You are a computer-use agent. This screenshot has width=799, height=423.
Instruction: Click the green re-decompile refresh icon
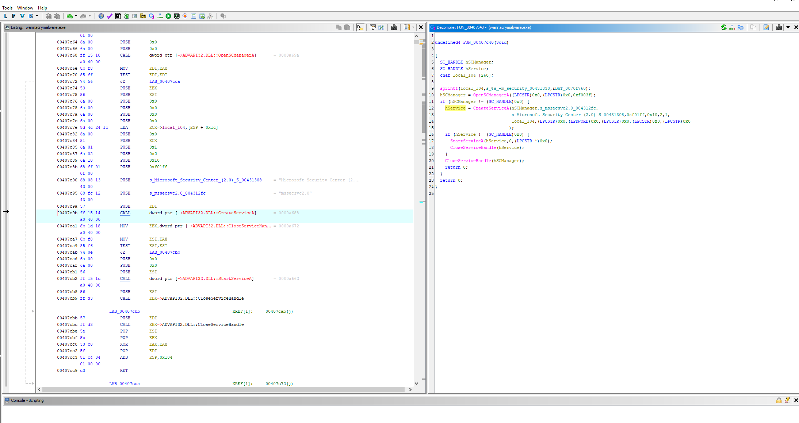(x=723, y=27)
